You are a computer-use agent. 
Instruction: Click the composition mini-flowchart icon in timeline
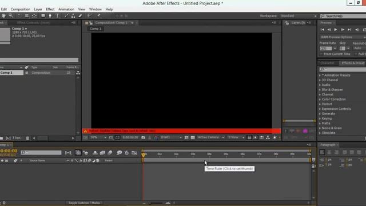(x=68, y=153)
